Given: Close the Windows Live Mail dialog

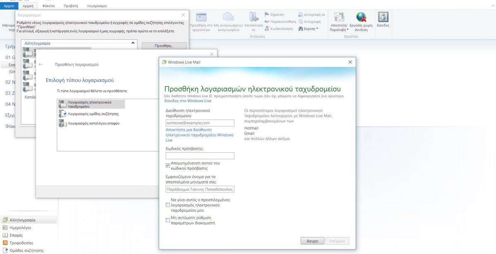Looking at the screenshot, I should 350,62.
